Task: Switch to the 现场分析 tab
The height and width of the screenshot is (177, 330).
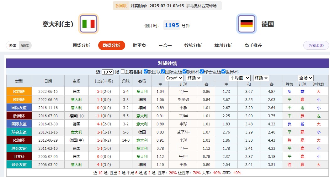Action: [x=81, y=45]
